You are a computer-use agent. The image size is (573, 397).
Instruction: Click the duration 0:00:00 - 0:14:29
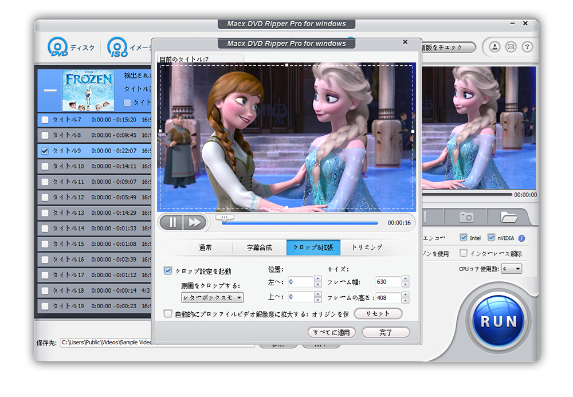(x=114, y=213)
